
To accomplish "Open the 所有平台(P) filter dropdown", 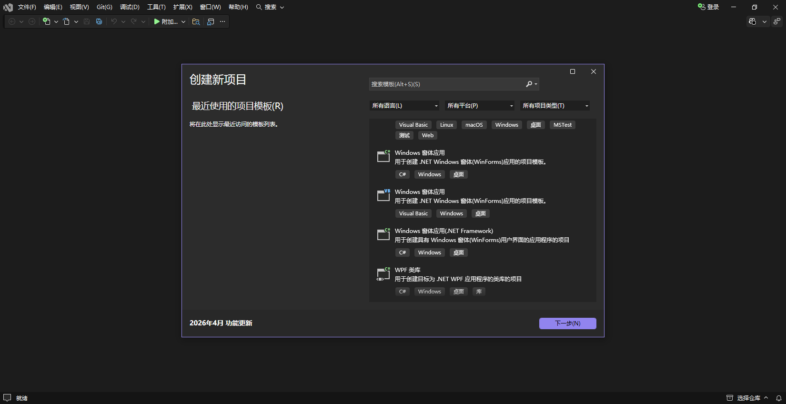I will (480, 106).
